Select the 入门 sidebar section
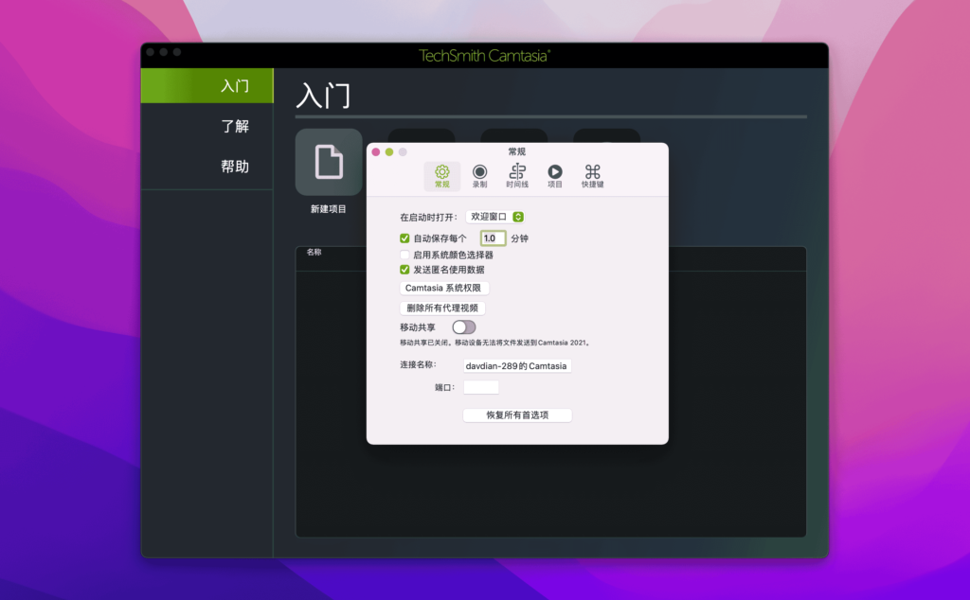Viewport: 970px width, 600px height. [234, 85]
